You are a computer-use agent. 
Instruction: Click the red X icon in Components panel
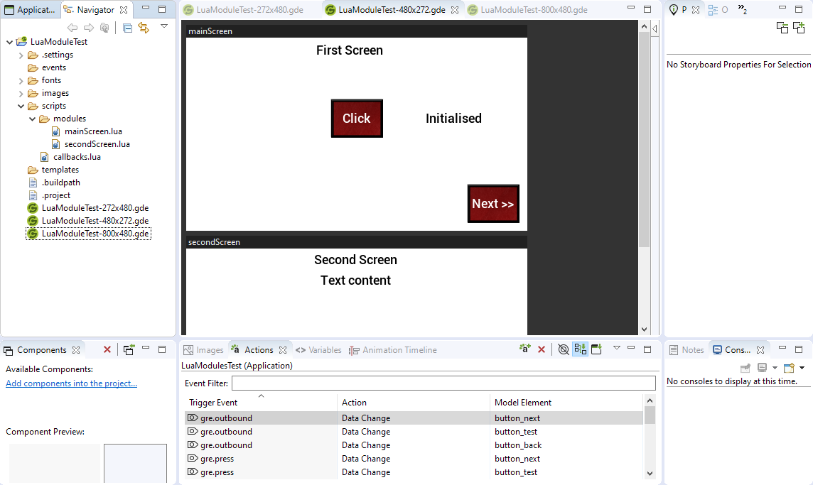(107, 349)
